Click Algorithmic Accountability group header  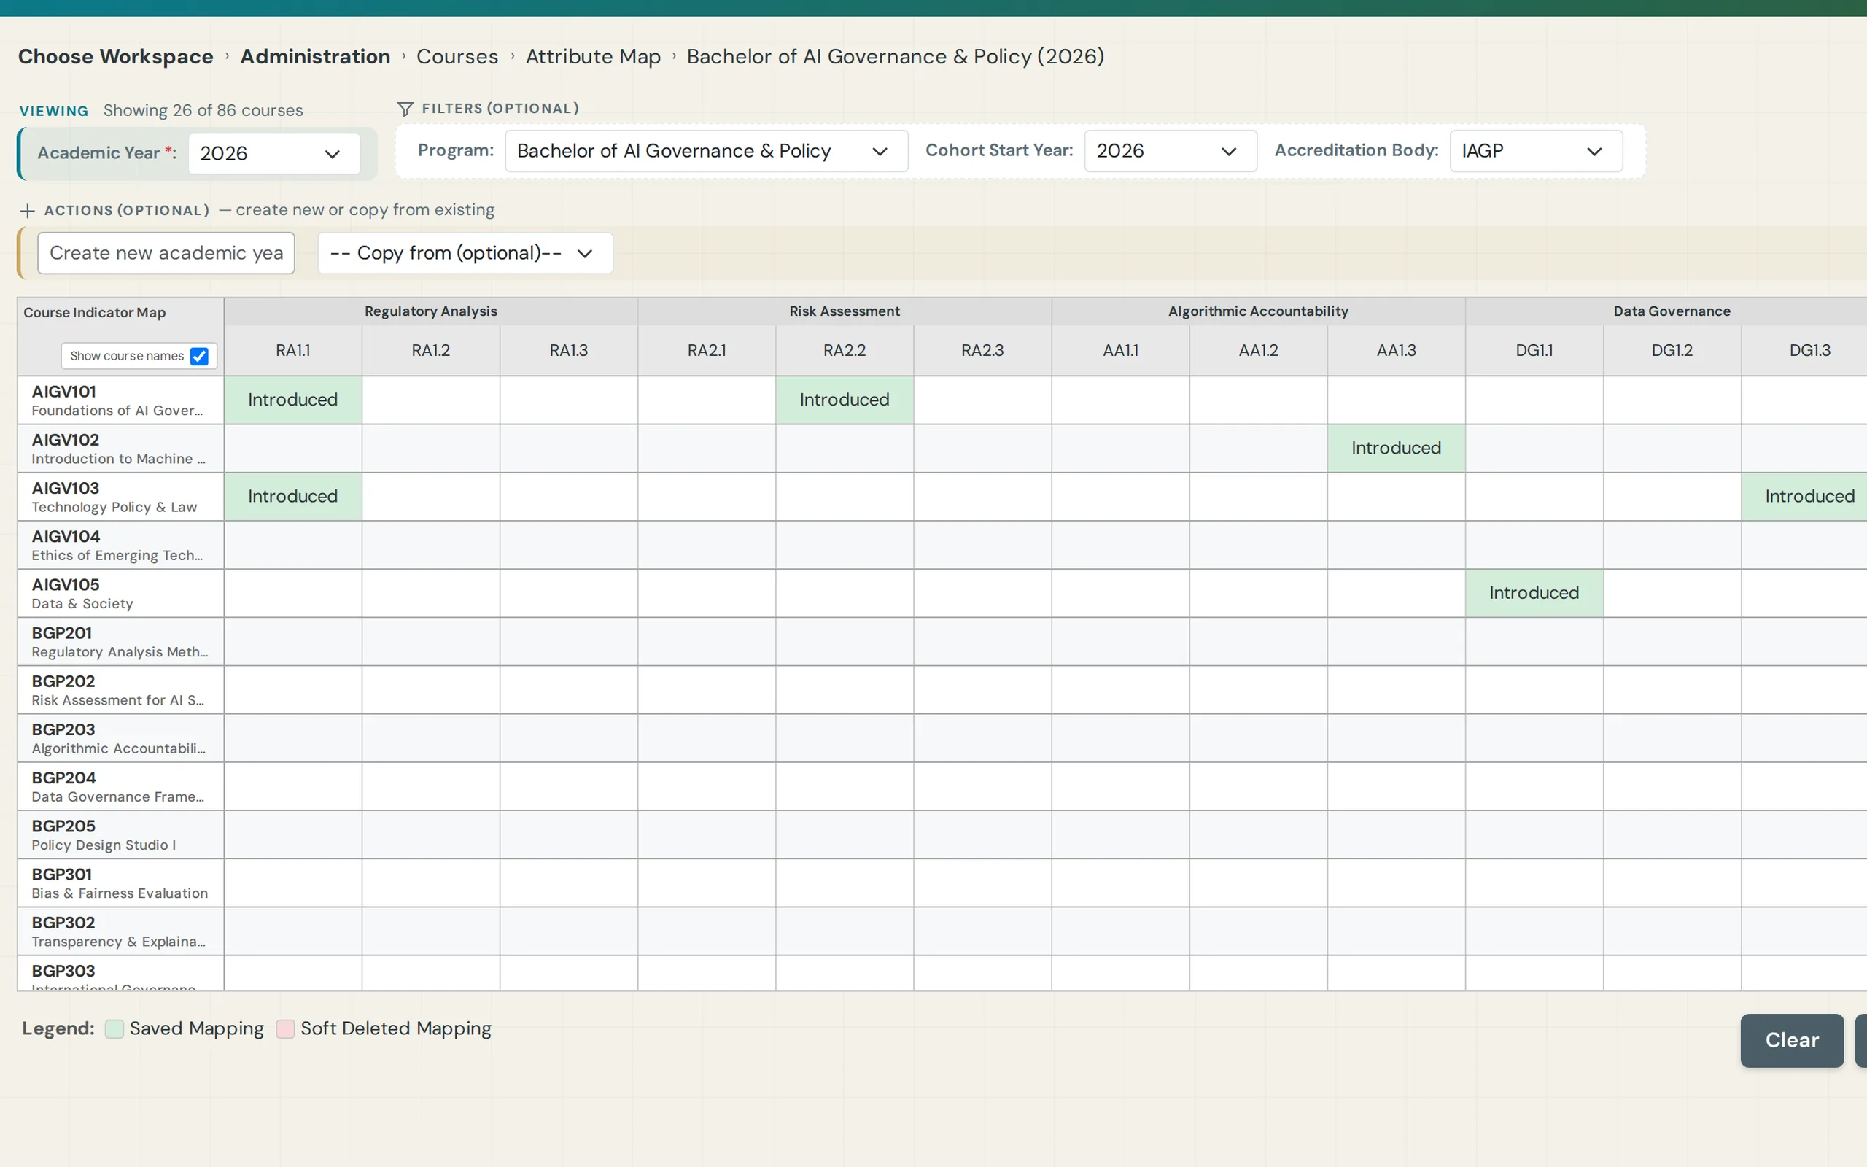(1258, 311)
